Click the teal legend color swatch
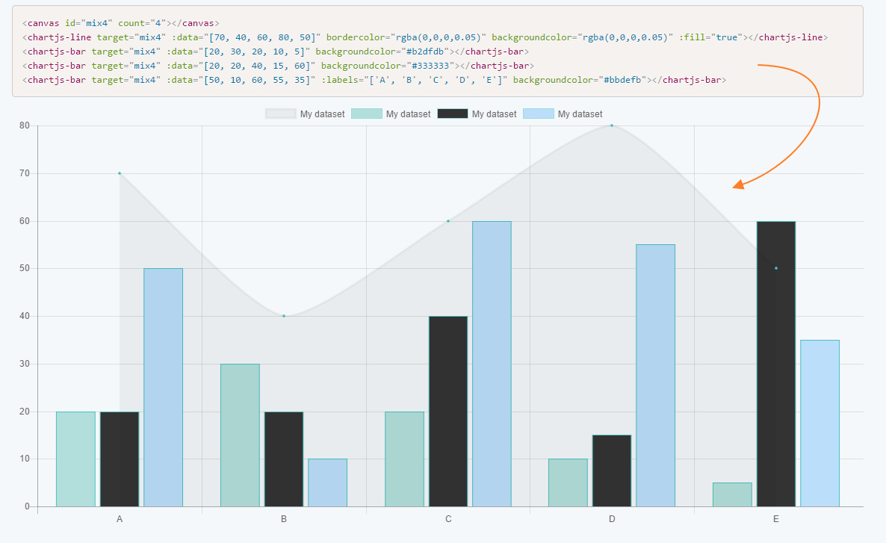This screenshot has width=886, height=543. click(x=367, y=114)
